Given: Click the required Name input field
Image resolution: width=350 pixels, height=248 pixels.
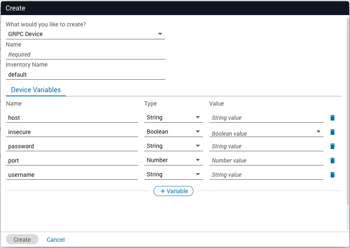Looking at the screenshot, I should (85, 54).
